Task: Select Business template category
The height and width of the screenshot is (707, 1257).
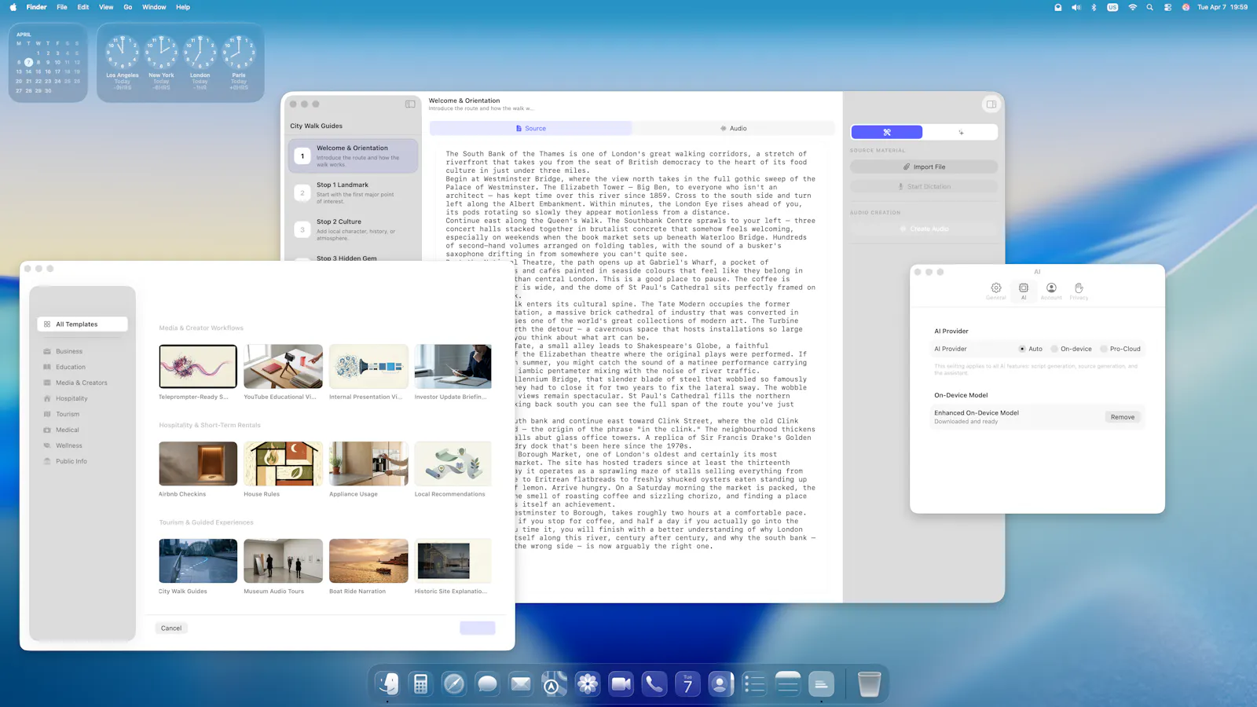Action: 82,351
